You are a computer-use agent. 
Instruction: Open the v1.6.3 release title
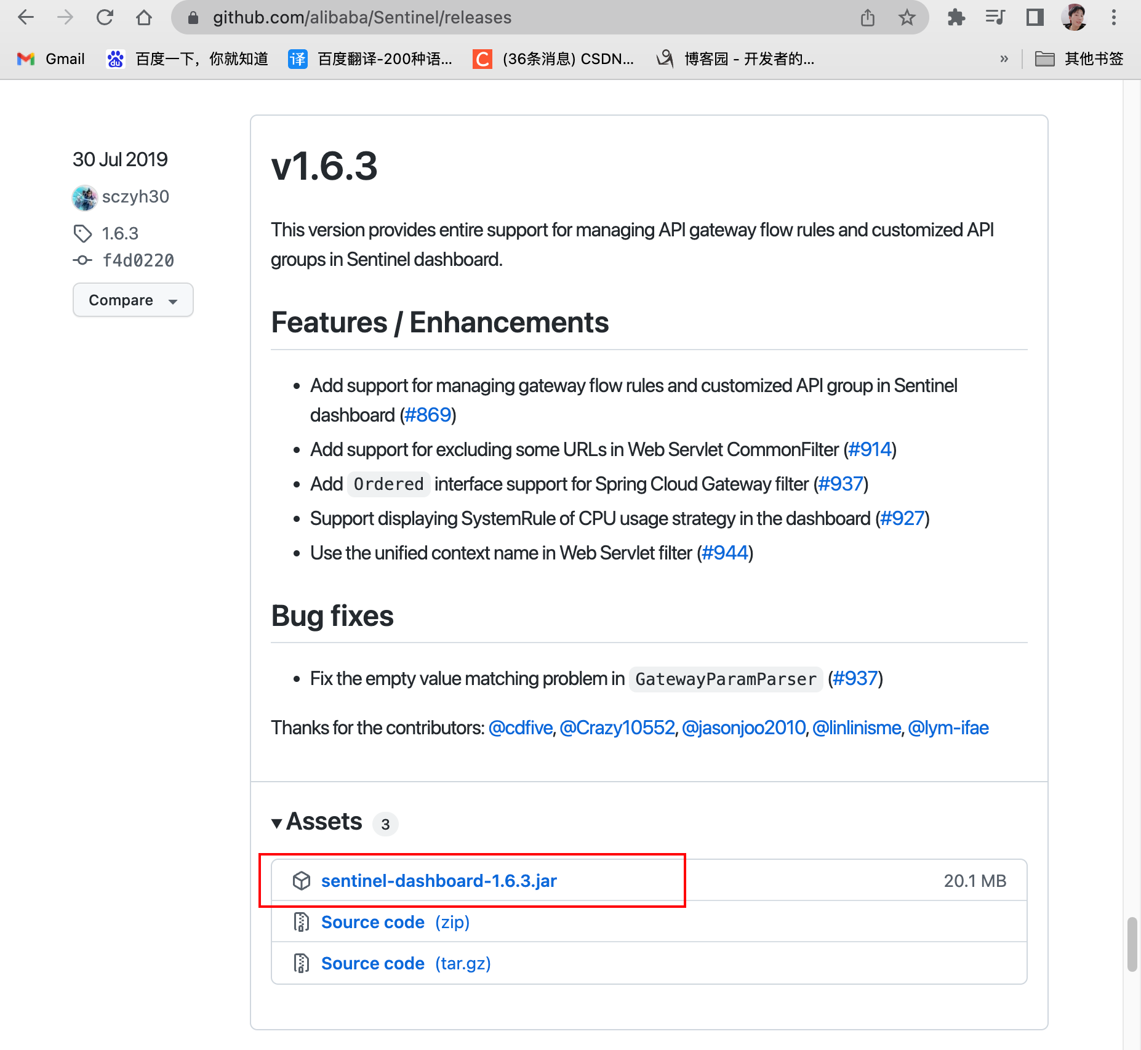point(324,166)
